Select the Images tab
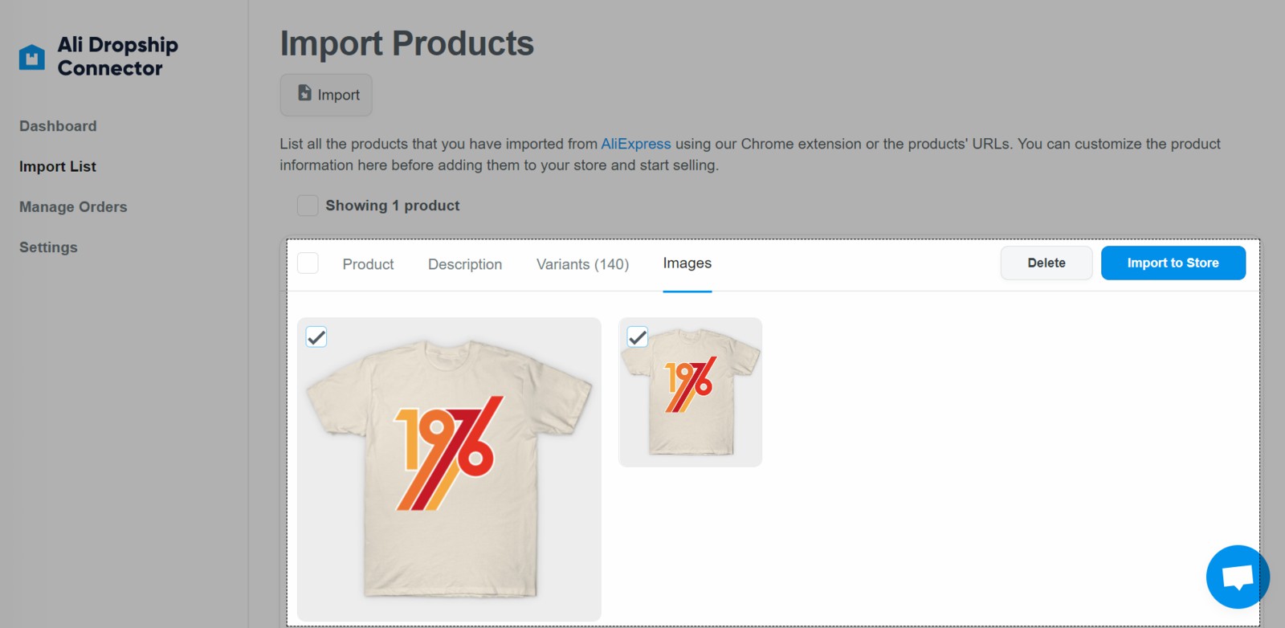Image resolution: width=1285 pixels, height=628 pixels. tap(687, 263)
